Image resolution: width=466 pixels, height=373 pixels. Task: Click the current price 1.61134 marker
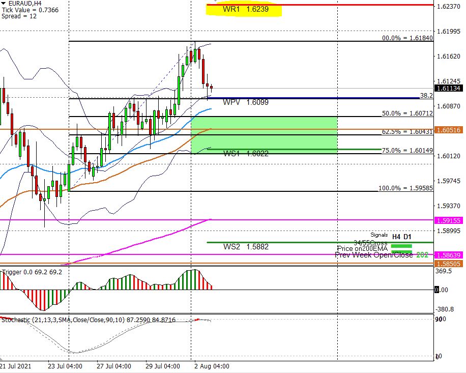coord(448,89)
